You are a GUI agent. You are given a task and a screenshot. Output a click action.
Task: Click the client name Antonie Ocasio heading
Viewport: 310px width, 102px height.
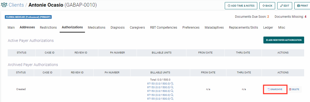click(46, 5)
